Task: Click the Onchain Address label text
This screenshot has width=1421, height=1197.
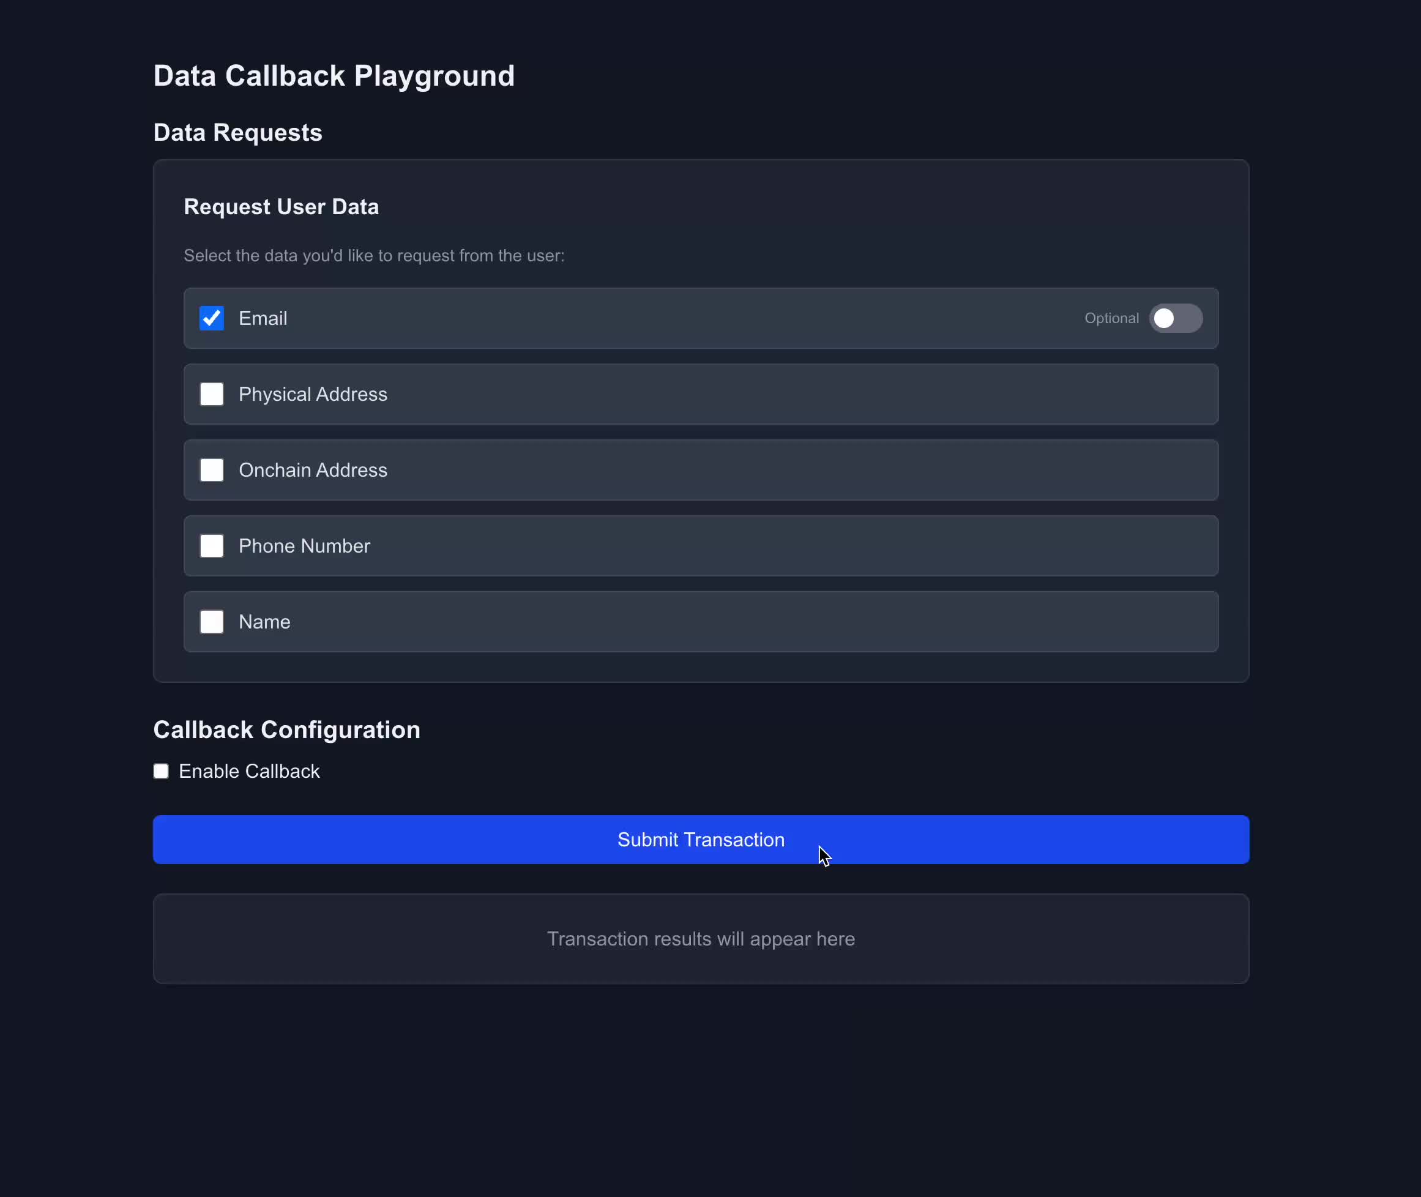Action: click(x=313, y=470)
